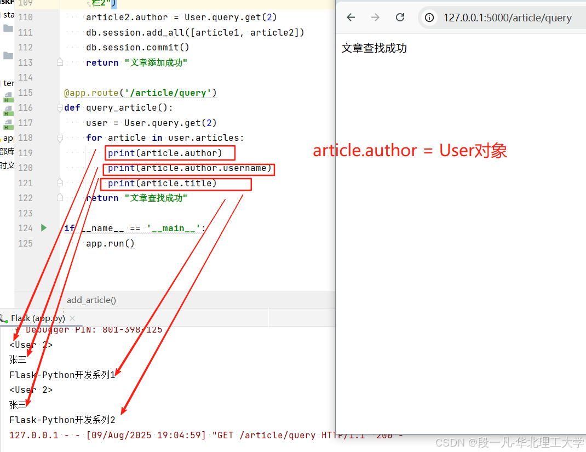Click line number 115 in gutter
This screenshot has width=586, height=452.
[x=25, y=93]
